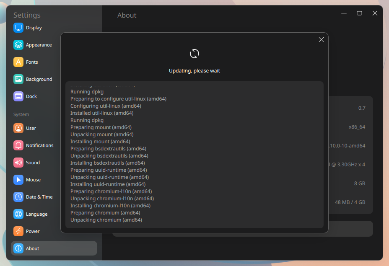Click log line 'Preparing chromium-l10n (amd64)'
The image size is (389, 266).
111,191
